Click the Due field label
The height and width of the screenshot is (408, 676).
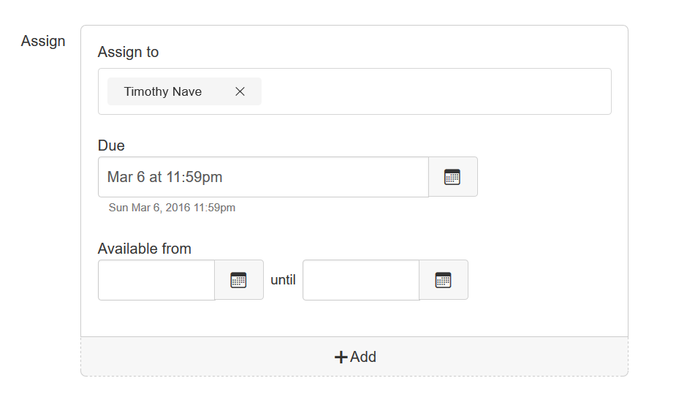[111, 146]
